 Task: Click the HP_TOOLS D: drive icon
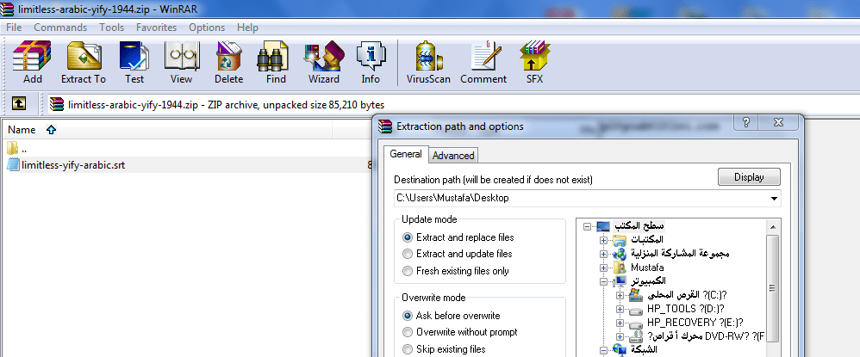pos(636,310)
